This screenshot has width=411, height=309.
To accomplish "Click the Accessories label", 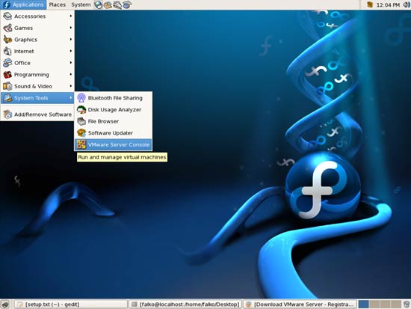I will click(30, 16).
